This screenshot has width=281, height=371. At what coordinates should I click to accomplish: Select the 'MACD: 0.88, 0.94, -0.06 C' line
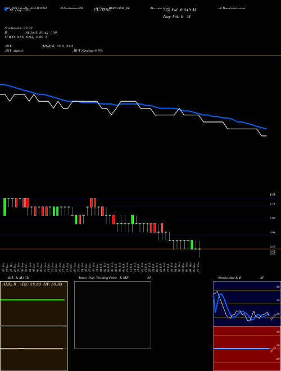pyautogui.click(x=26, y=37)
